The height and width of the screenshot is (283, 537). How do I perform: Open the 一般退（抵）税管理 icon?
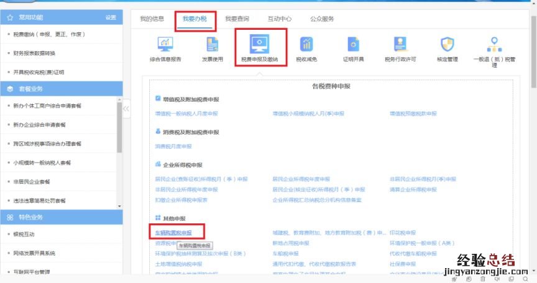click(494, 45)
